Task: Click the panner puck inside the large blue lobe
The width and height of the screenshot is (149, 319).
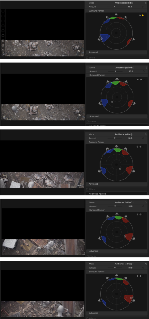Action: 102,38
